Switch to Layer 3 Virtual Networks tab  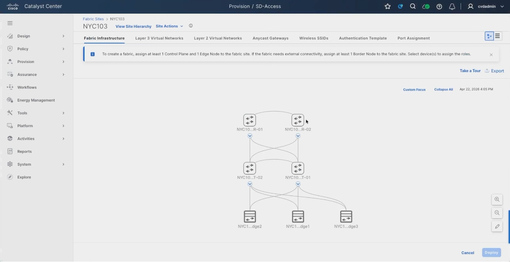tap(159, 38)
